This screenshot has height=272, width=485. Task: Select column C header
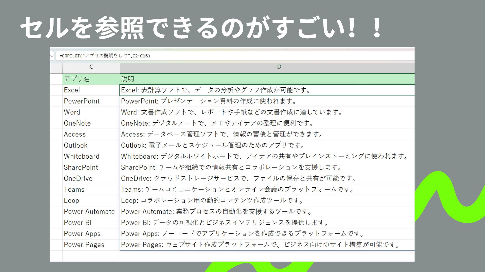tap(91, 67)
